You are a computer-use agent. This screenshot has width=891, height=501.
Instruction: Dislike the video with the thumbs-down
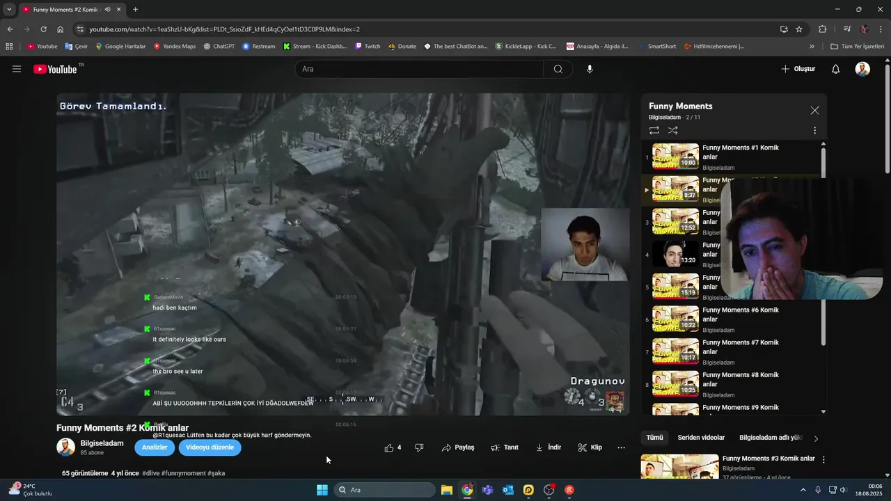tap(419, 447)
